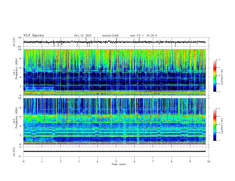This screenshot has width=235, height=181.
Task: Click the "VLF Spectra" plot title
Action: (34, 35)
